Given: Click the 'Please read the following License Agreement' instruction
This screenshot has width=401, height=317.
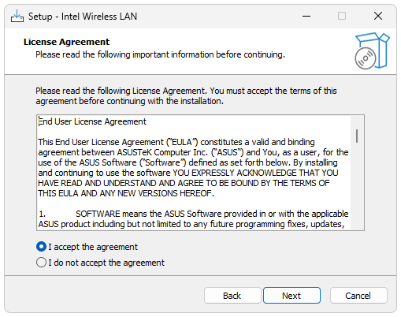Looking at the screenshot, I should tap(186, 96).
